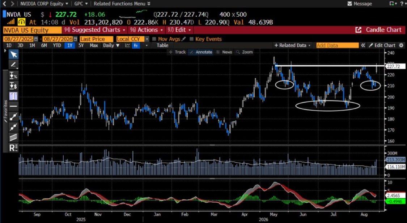This screenshot has height=223, width=407.
Task: Open Candle Chart in new window
Action: [358, 30]
